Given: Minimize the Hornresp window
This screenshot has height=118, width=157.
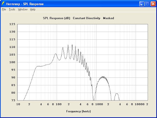Looking at the screenshot, I should (x=142, y=4).
